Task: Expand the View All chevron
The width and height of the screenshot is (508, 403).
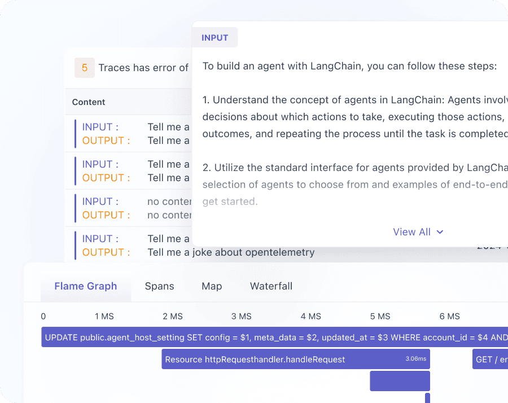Action: (440, 232)
